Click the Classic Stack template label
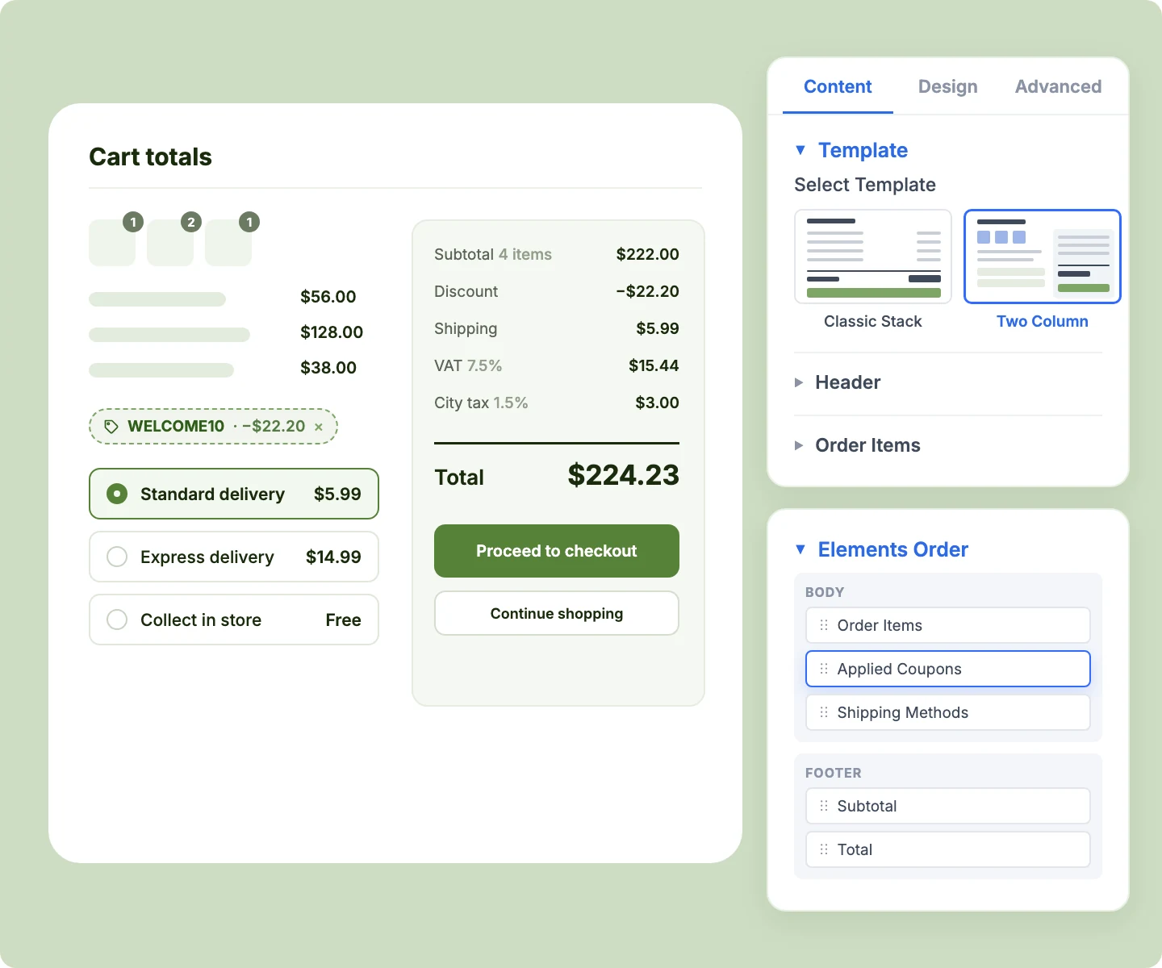Screen dimensions: 1162x968 873,321
